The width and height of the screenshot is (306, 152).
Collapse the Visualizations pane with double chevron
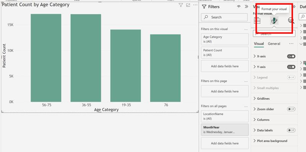(294, 6)
